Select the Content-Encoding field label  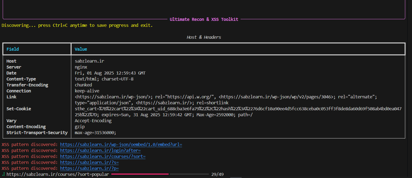(26, 127)
